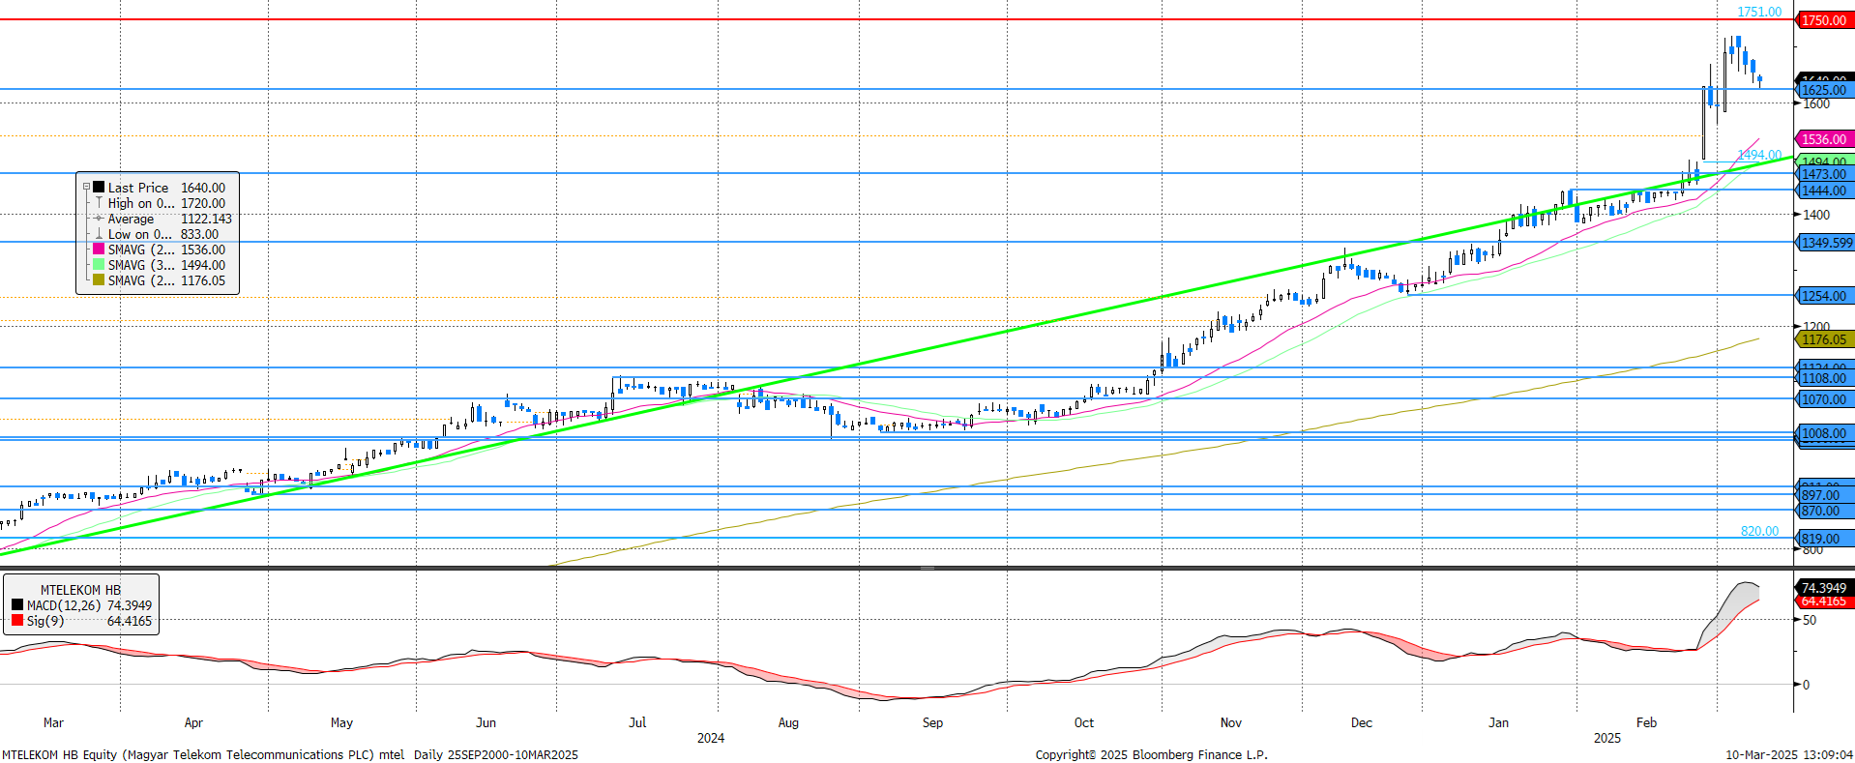Click the blue 1254.00 axis price tag
The height and width of the screenshot is (763, 1855).
[x=1824, y=296]
